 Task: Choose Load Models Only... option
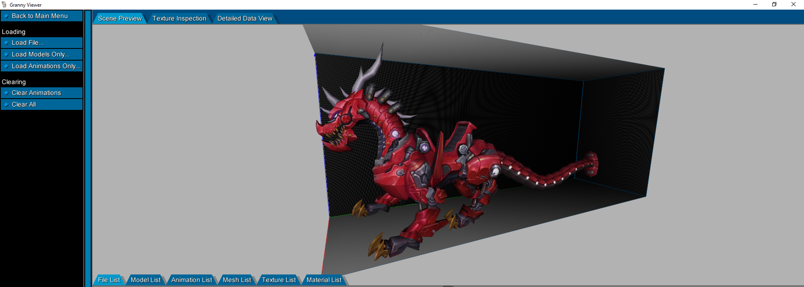(41, 54)
